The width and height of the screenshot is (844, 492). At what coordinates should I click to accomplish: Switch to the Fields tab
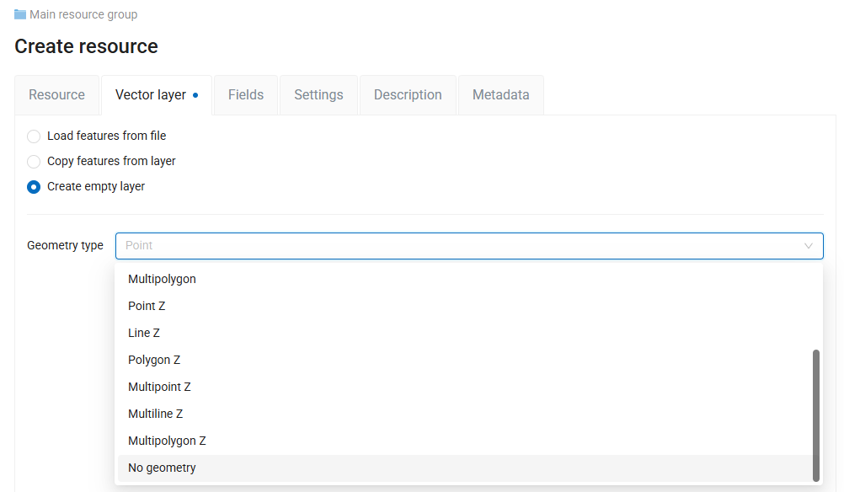pos(246,94)
